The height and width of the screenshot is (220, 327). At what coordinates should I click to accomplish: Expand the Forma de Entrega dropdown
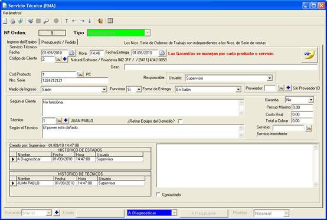238,90
